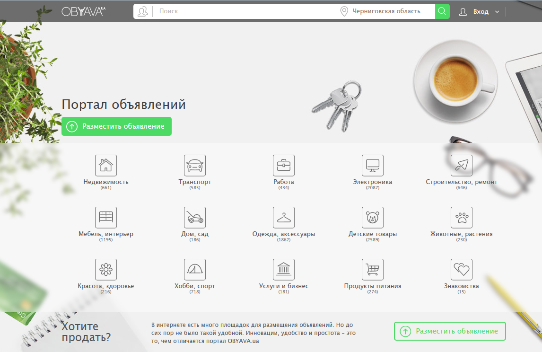542x352 pixels.
Task: Open the Хобби, спорт tent icon
Action: pyautogui.click(x=194, y=269)
